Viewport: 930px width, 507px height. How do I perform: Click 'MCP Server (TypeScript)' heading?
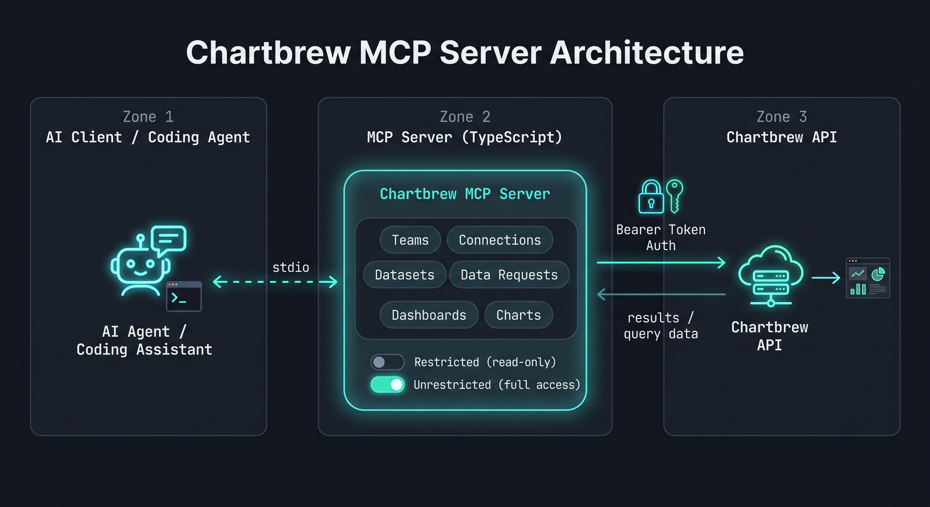[465, 138]
